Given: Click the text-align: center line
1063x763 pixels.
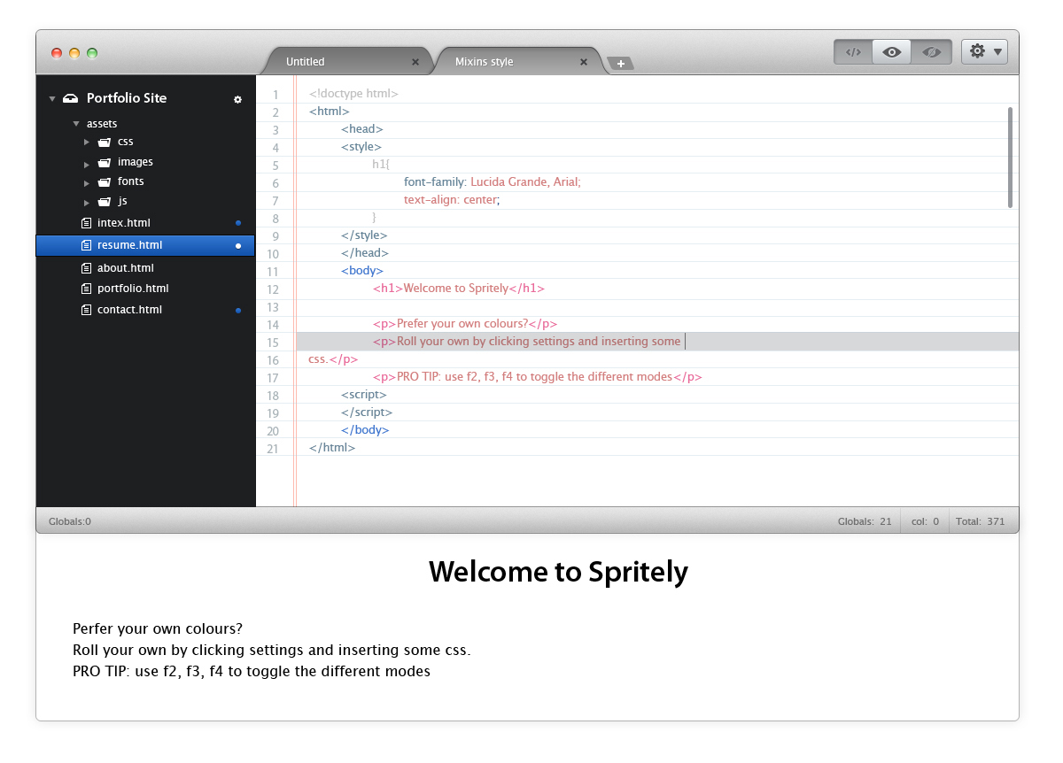Looking at the screenshot, I should tap(452, 200).
